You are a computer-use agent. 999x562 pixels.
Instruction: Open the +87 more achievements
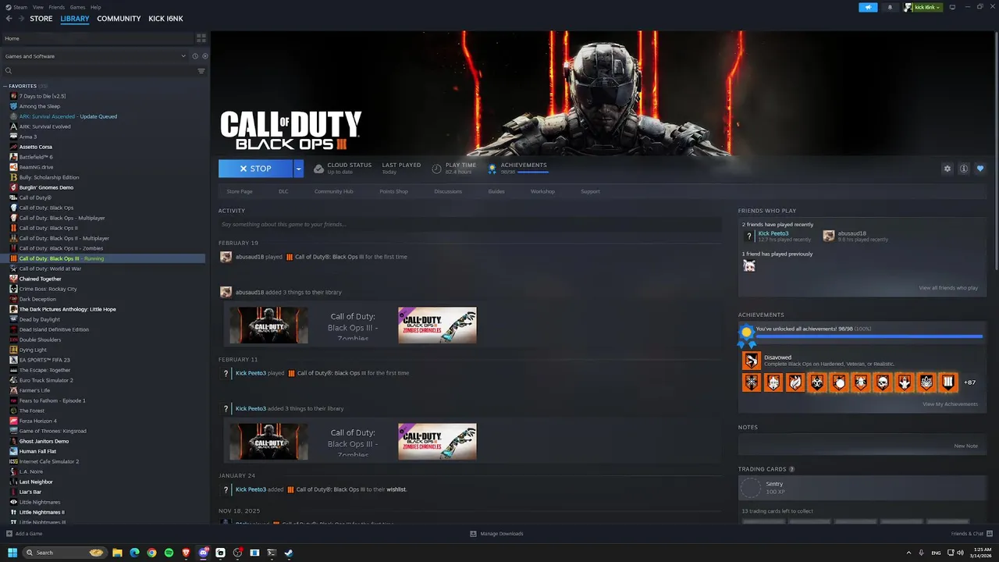coord(969,382)
